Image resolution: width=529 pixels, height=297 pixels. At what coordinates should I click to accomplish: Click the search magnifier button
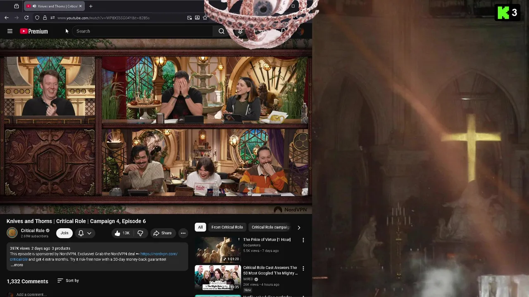(222, 31)
